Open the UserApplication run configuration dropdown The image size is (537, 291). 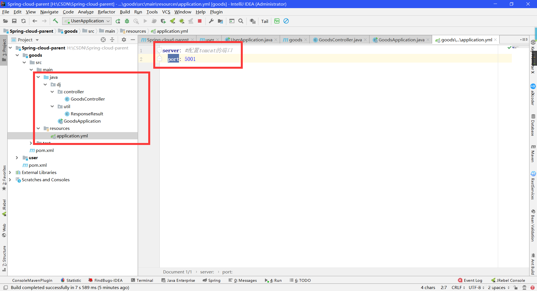pos(87,21)
